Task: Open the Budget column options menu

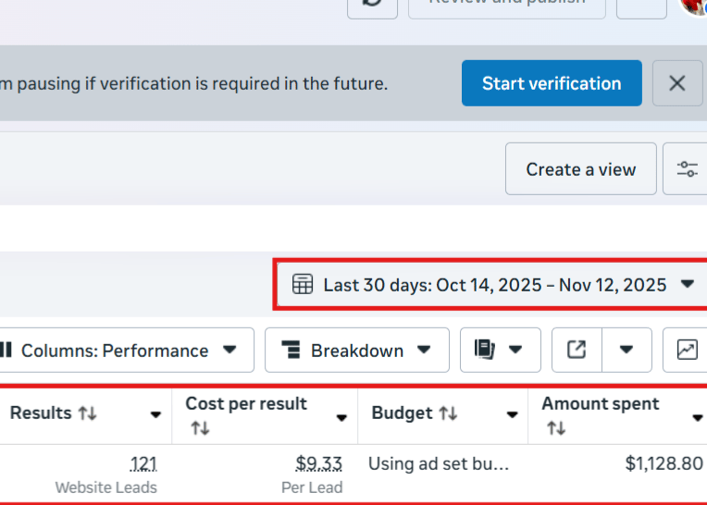Action: [x=512, y=415]
